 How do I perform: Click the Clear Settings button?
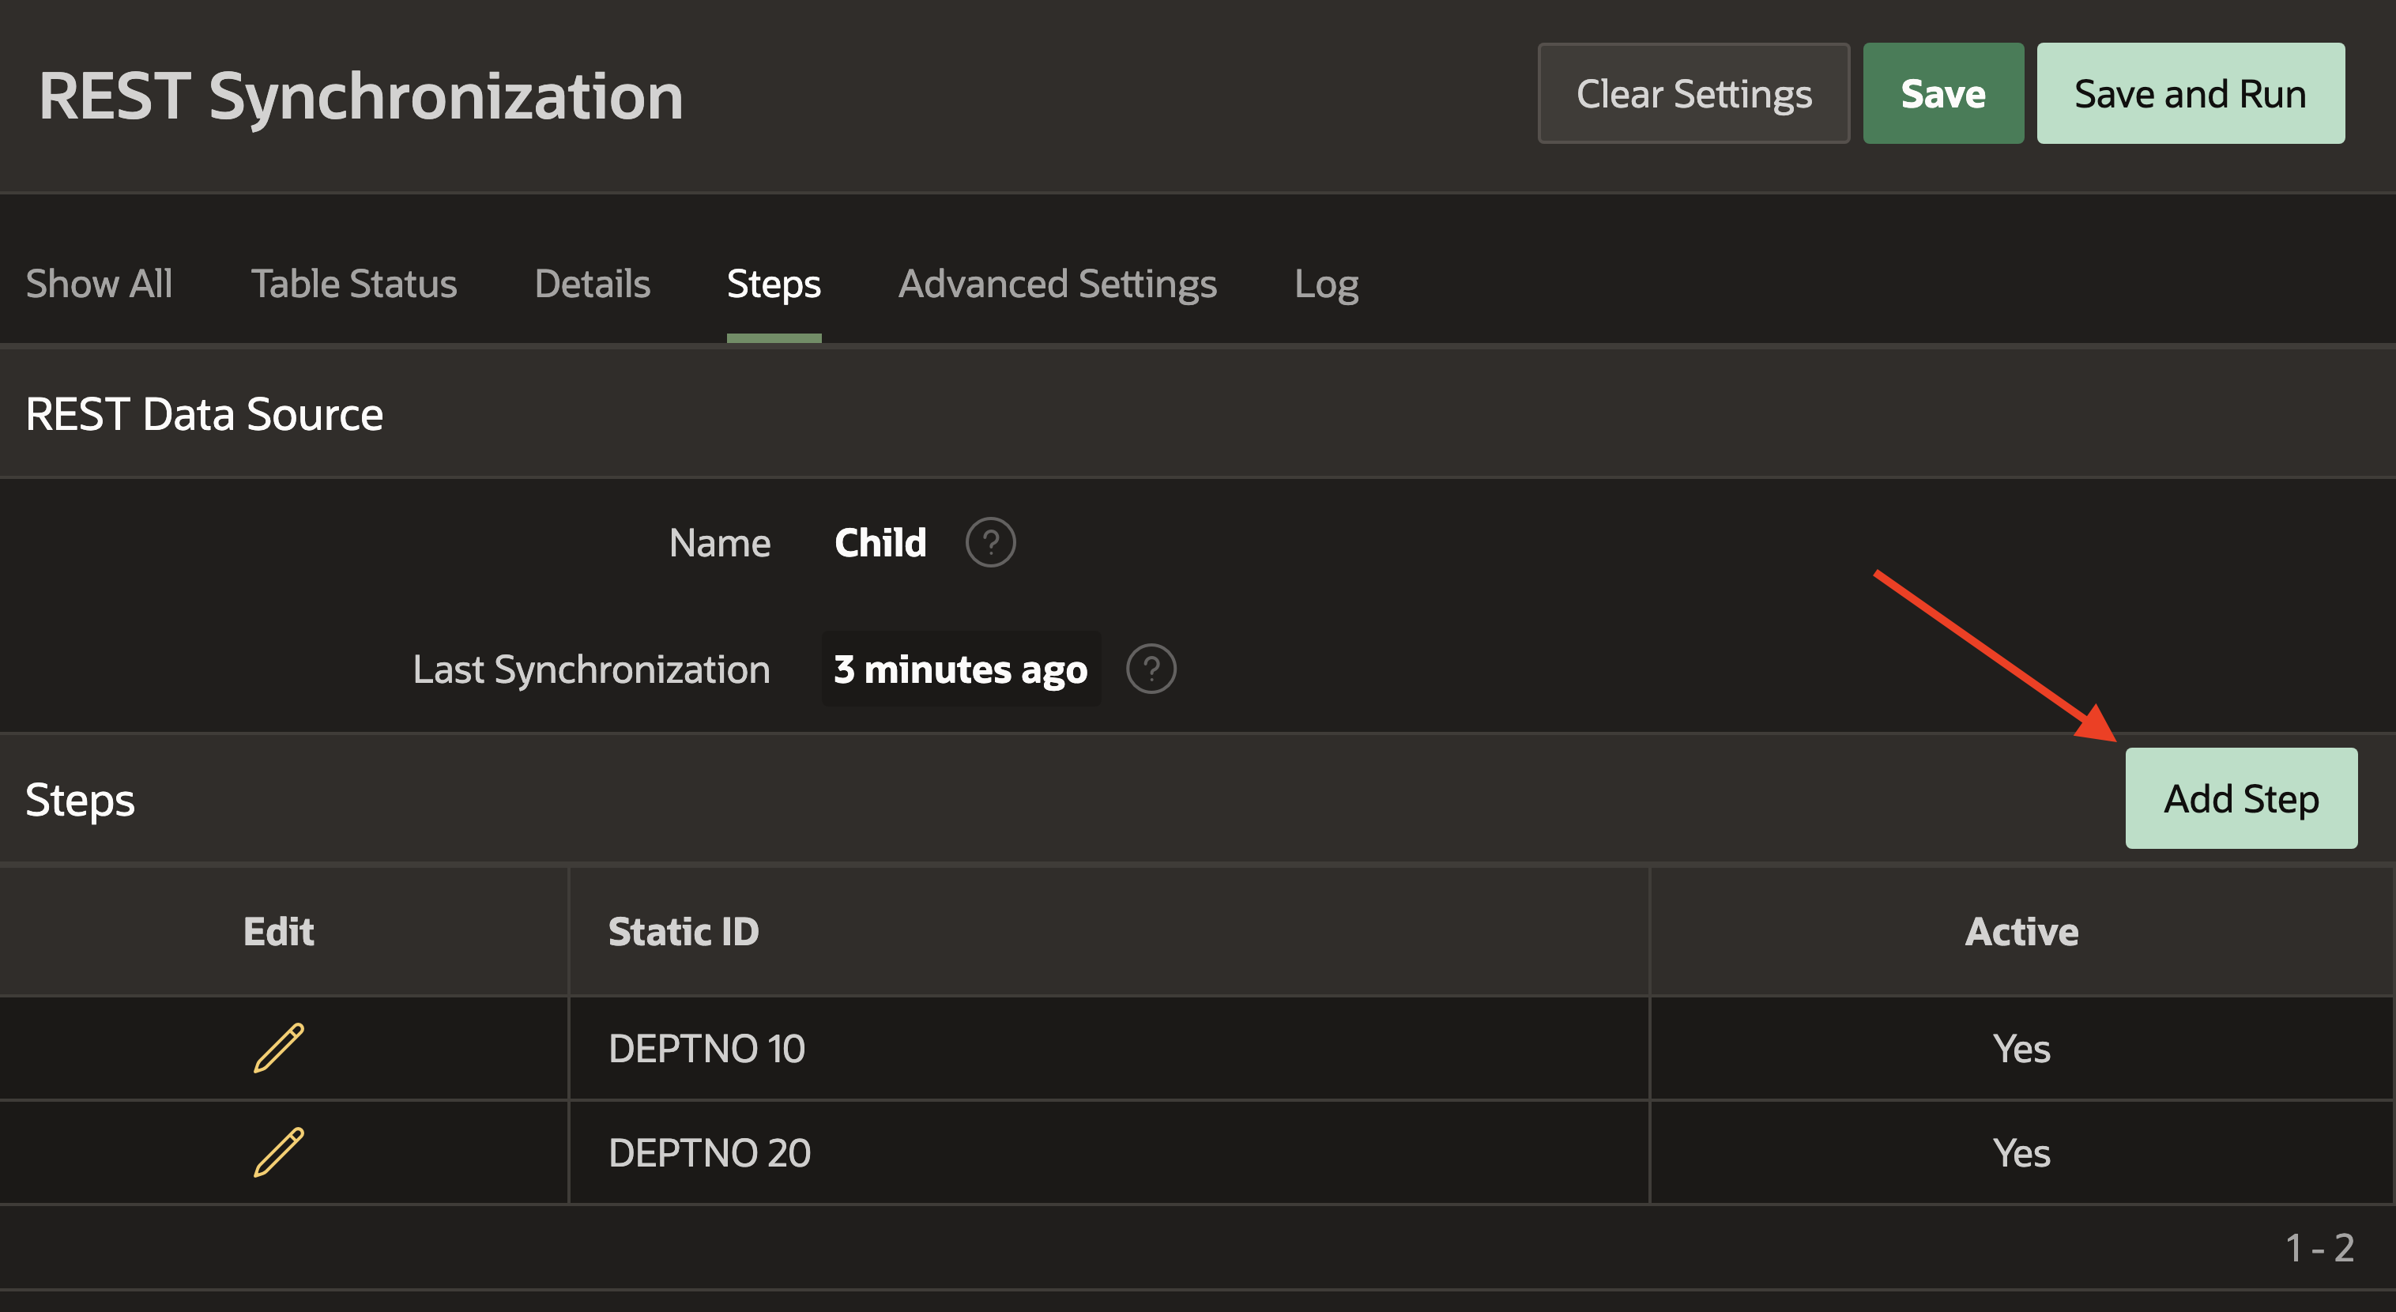1693,93
